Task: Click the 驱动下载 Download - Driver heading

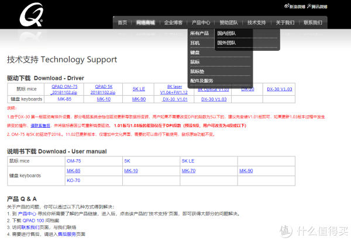Action: click(x=46, y=78)
